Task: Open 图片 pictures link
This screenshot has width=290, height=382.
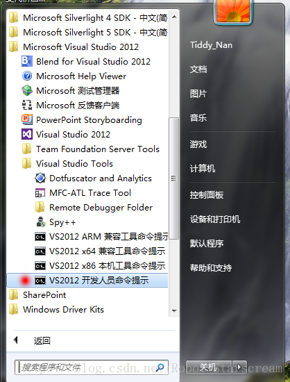Action: pyautogui.click(x=198, y=94)
